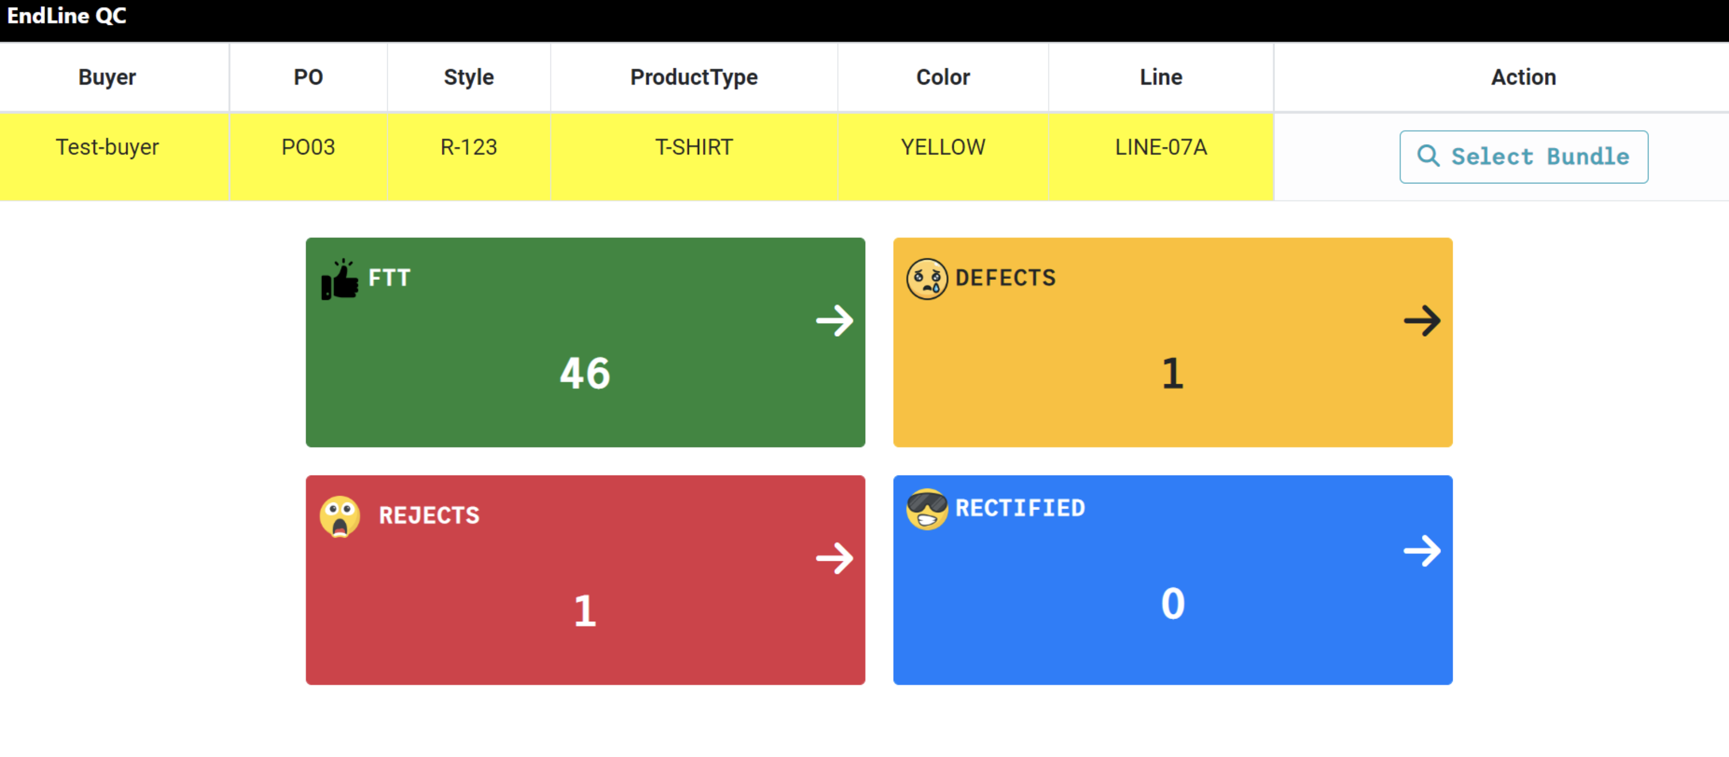Click the crying face icon on Defects
The height and width of the screenshot is (757, 1729).
(x=927, y=279)
